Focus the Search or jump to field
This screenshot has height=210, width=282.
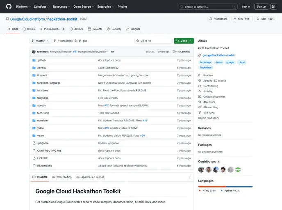(x=208, y=7)
